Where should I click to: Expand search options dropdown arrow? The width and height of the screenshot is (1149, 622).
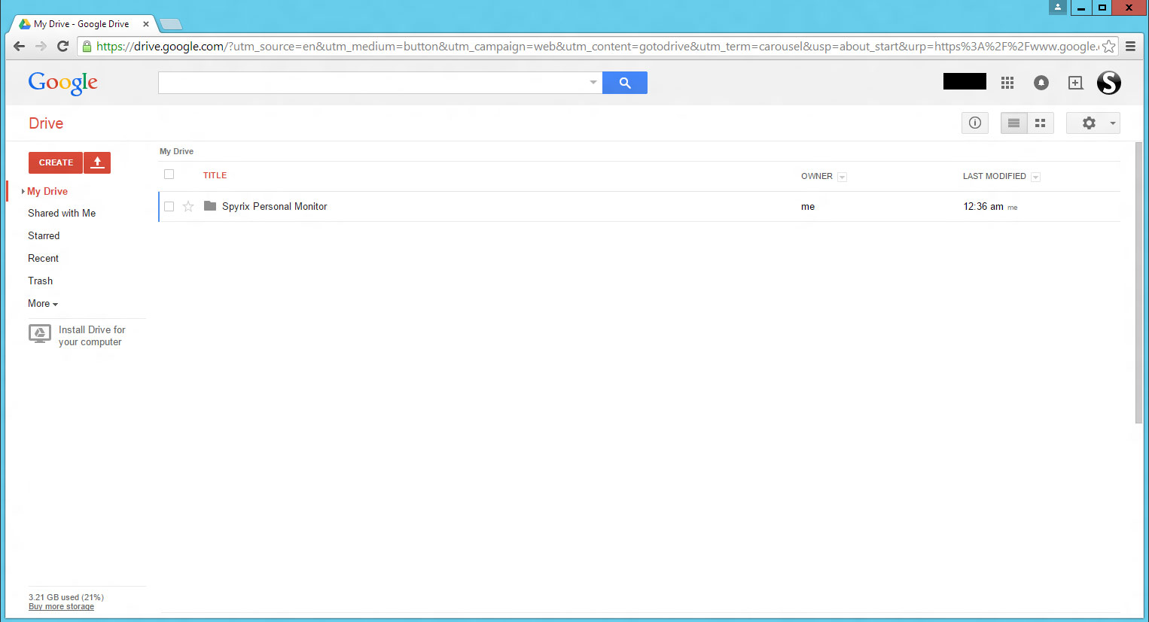(x=593, y=83)
